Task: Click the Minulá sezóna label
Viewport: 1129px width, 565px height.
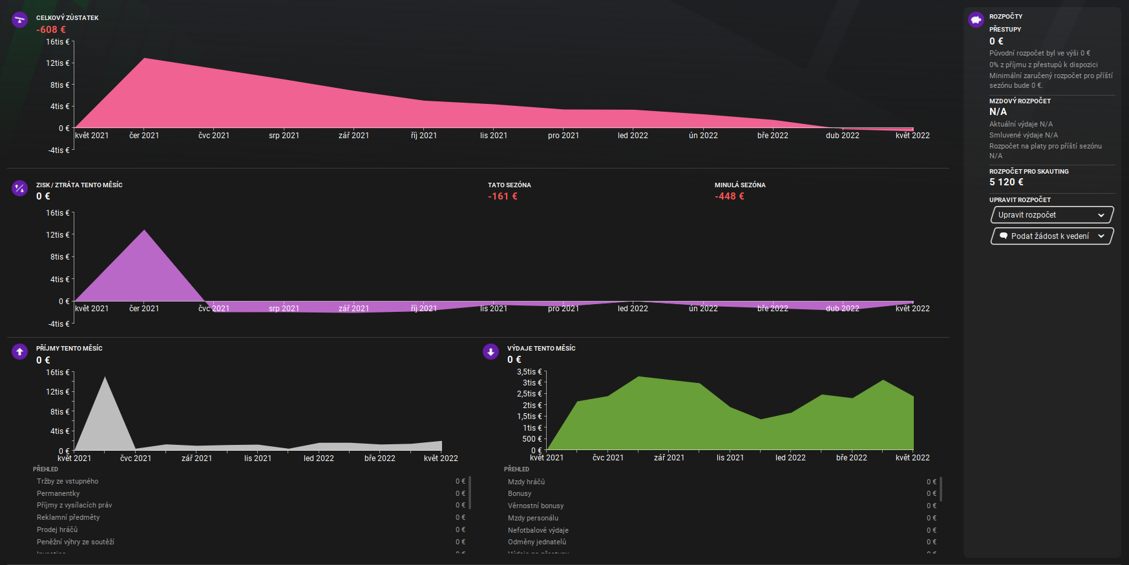Action: [740, 185]
